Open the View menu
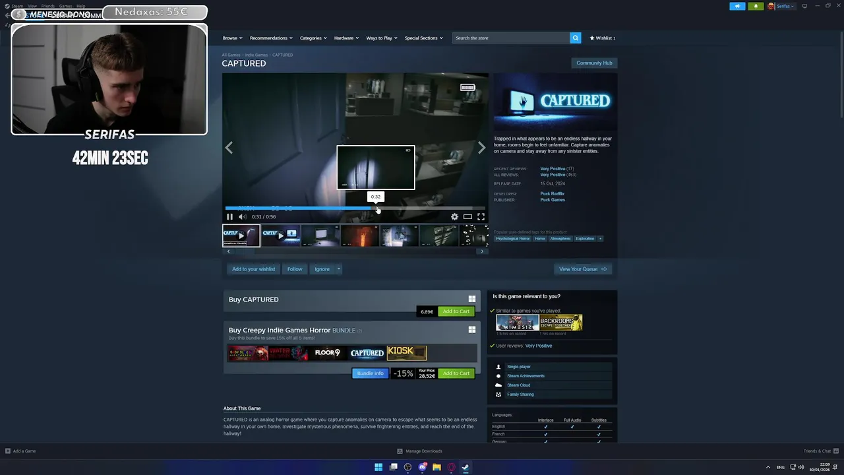Viewport: 844px width, 475px height. 32,6
